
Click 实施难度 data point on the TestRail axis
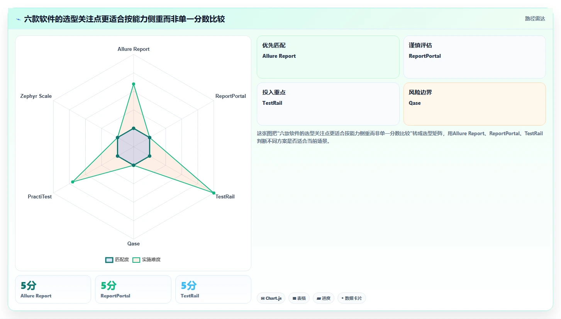click(214, 193)
